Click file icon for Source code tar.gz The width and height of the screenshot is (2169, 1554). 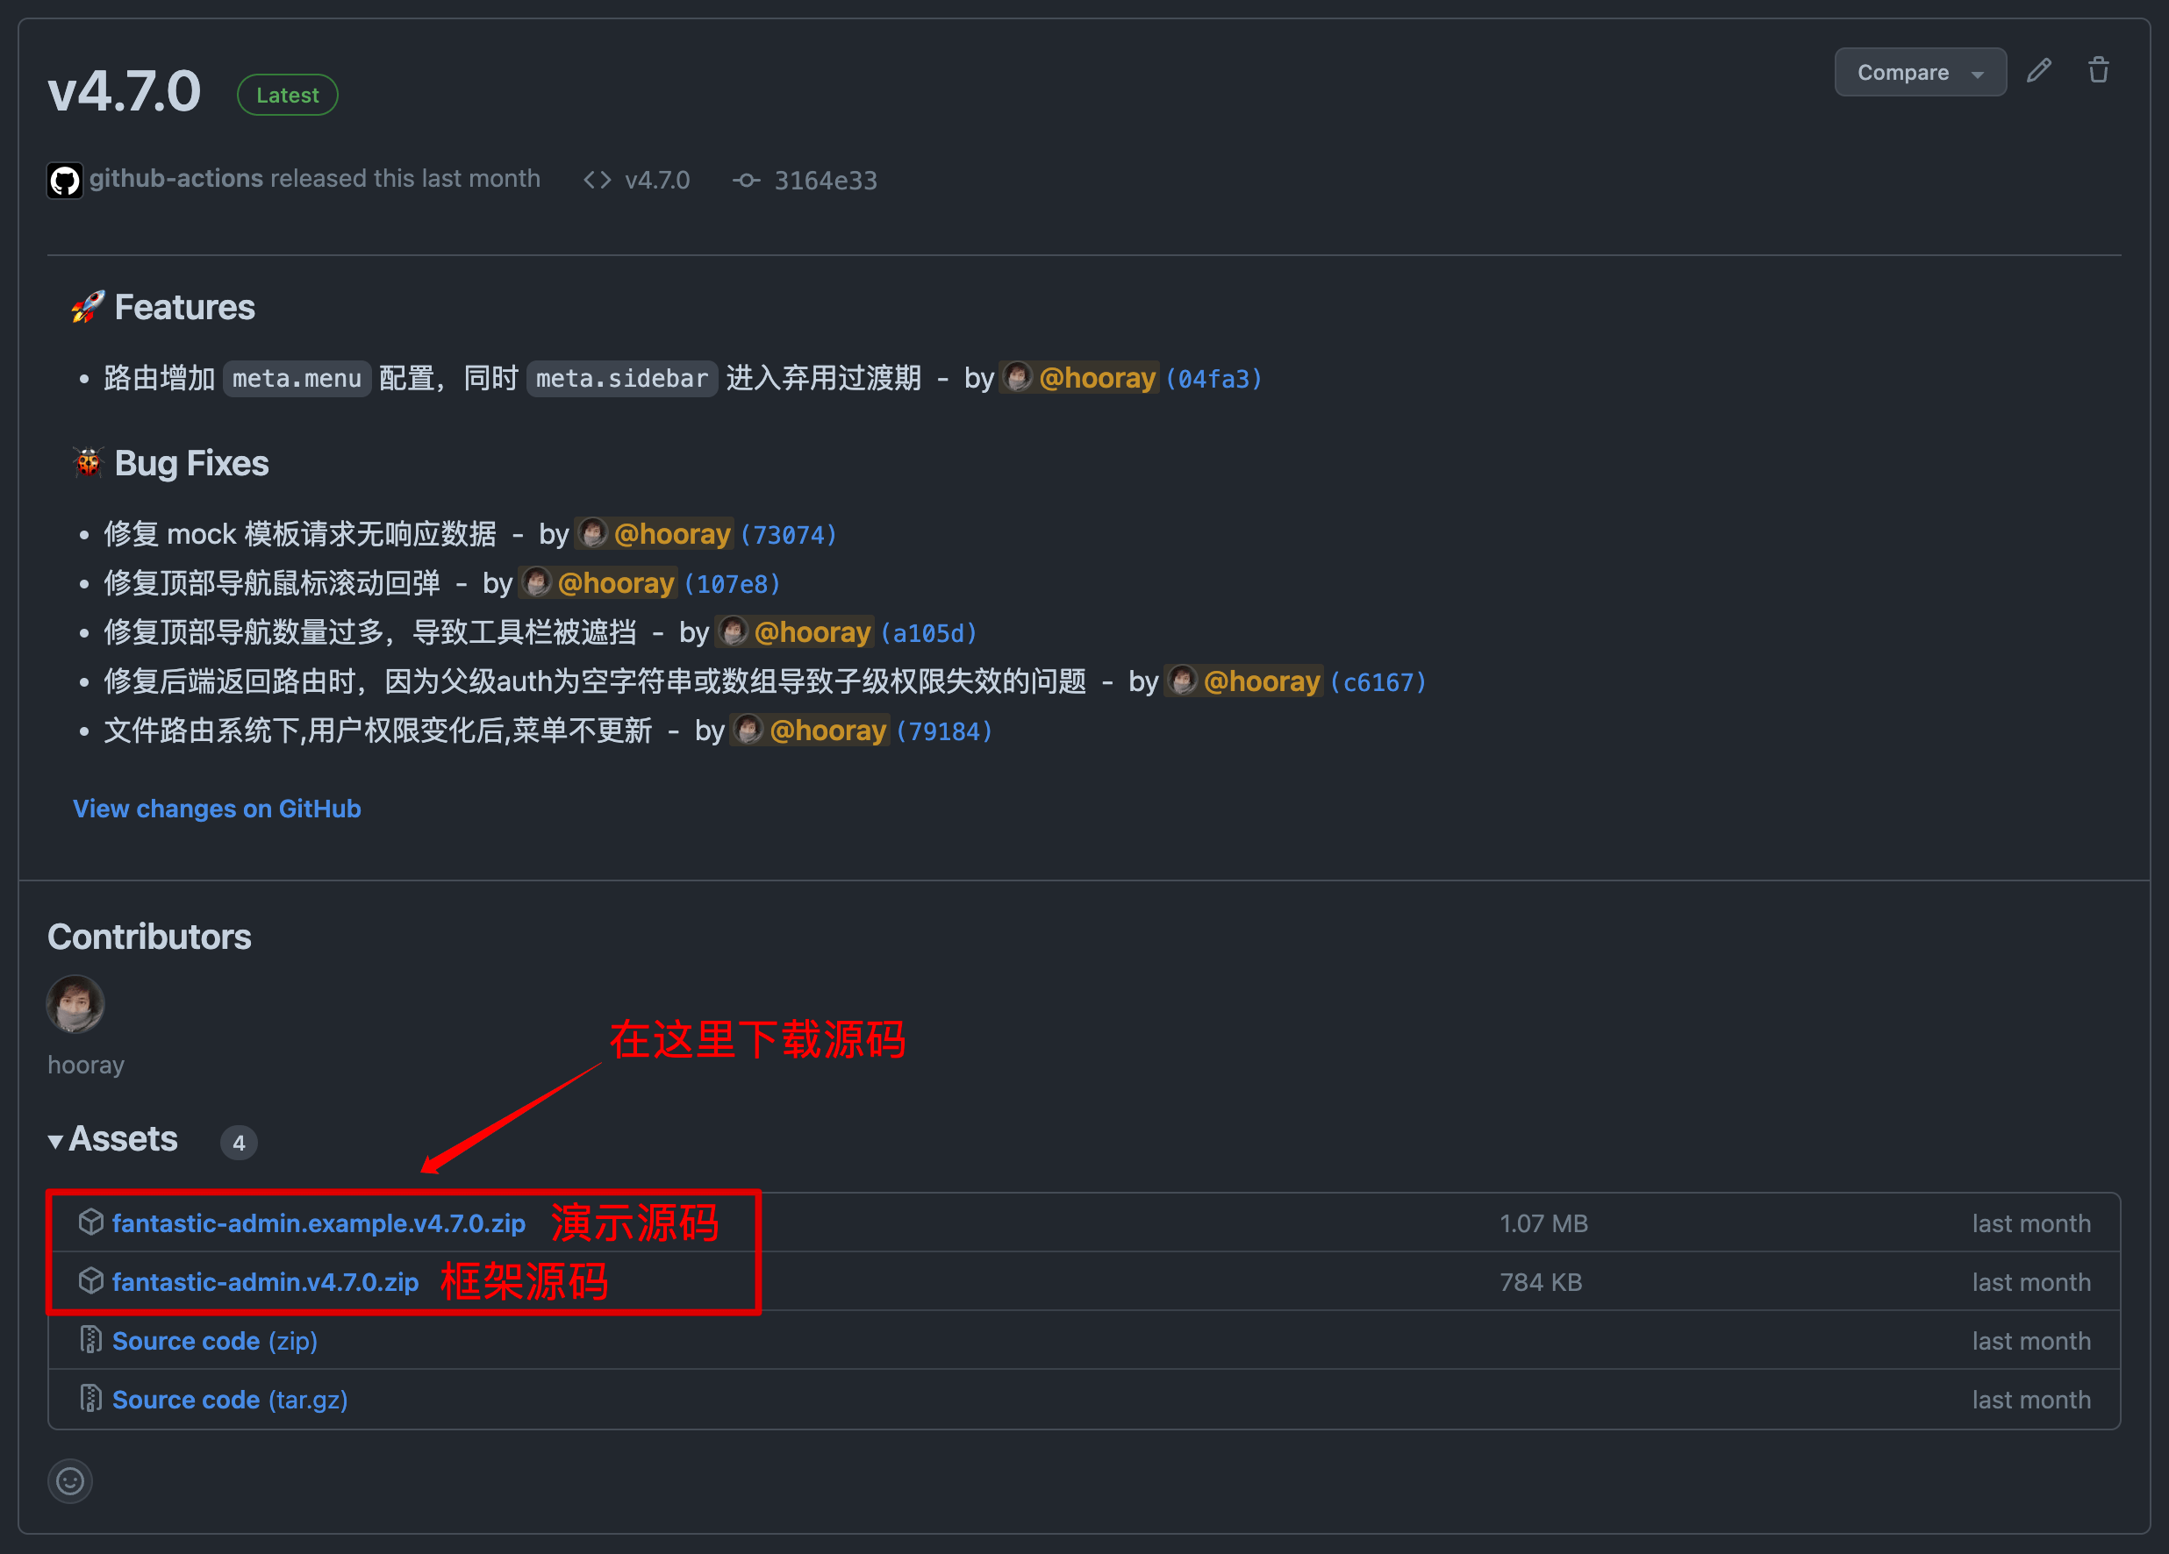click(x=91, y=1398)
